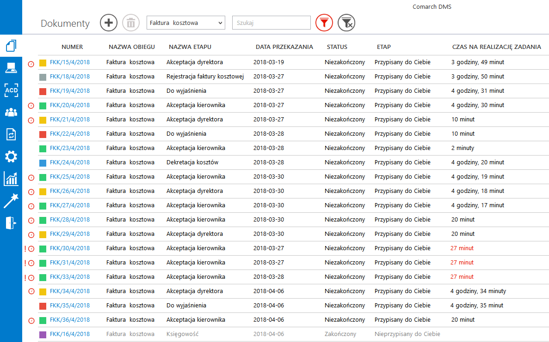This screenshot has height=342, width=549.
Task: Click clock icon on row FKK/15/4/2018
Action: pos(31,64)
